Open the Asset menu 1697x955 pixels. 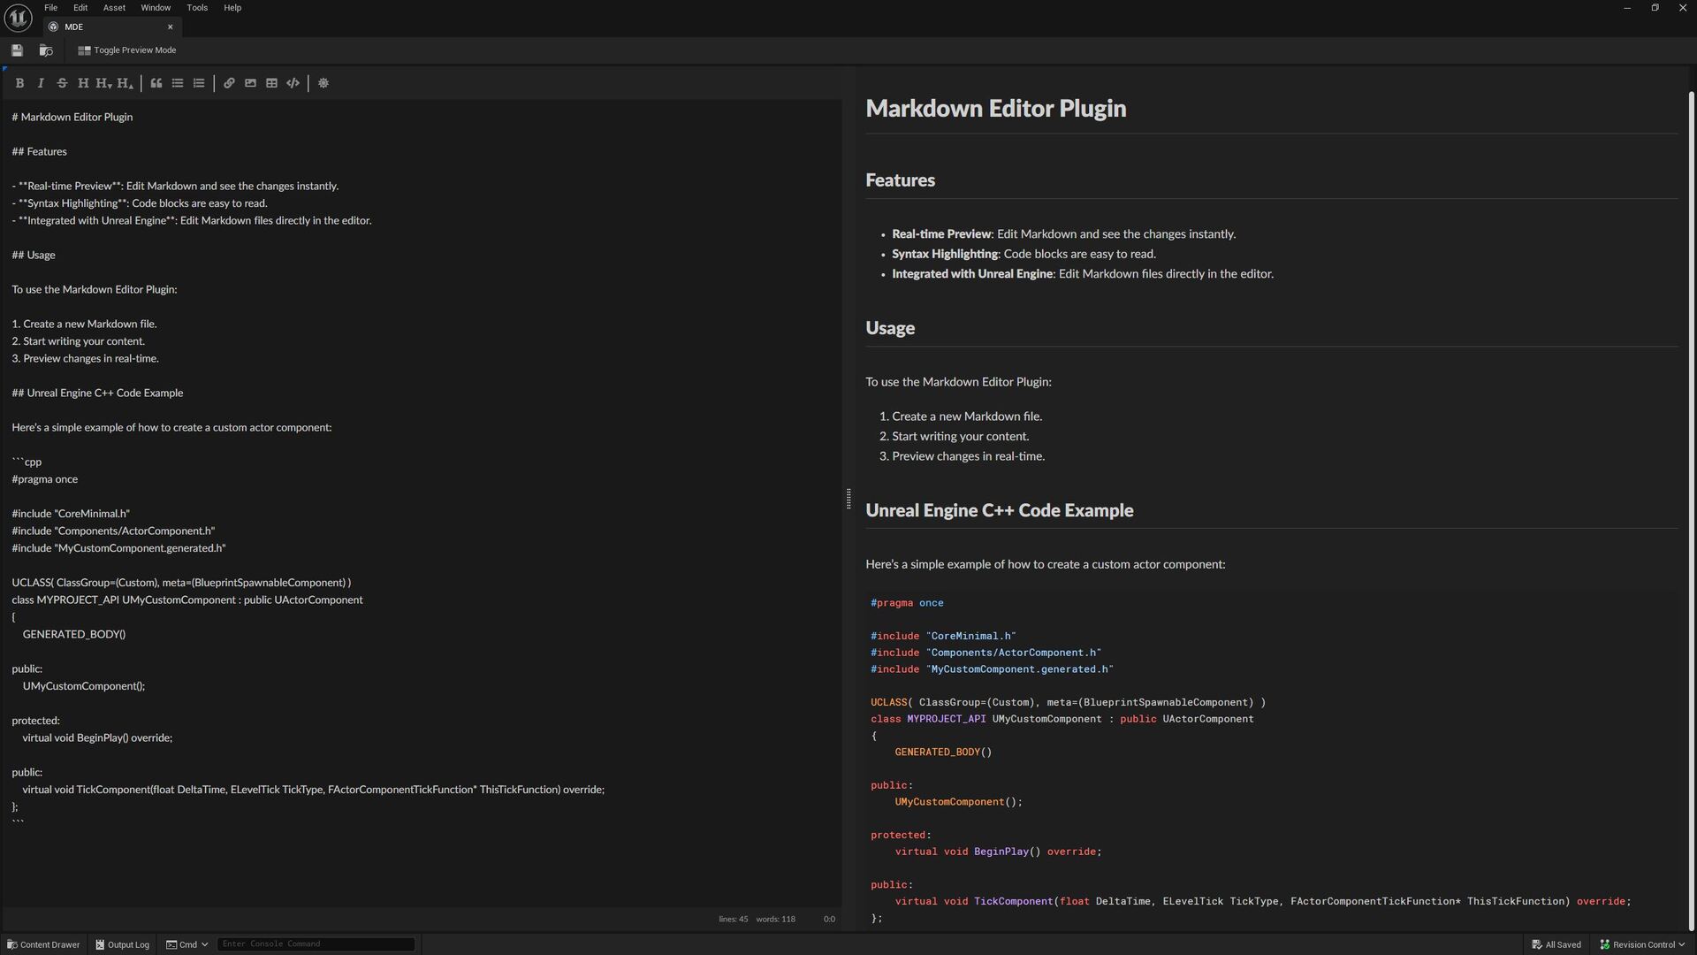coord(114,8)
